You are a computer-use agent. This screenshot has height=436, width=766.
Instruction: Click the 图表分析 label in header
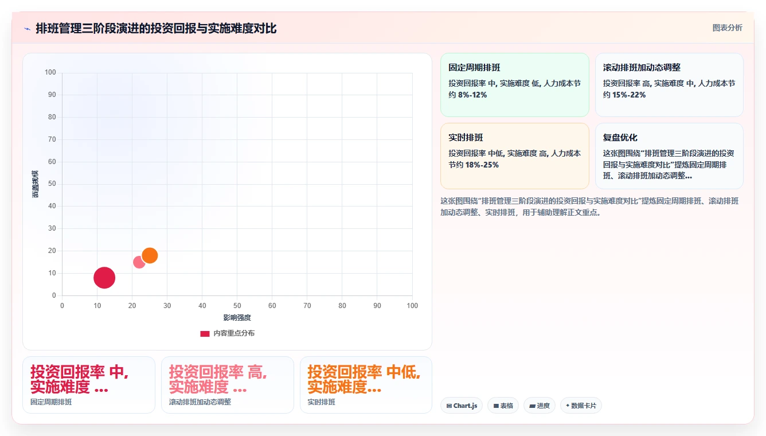pos(727,28)
